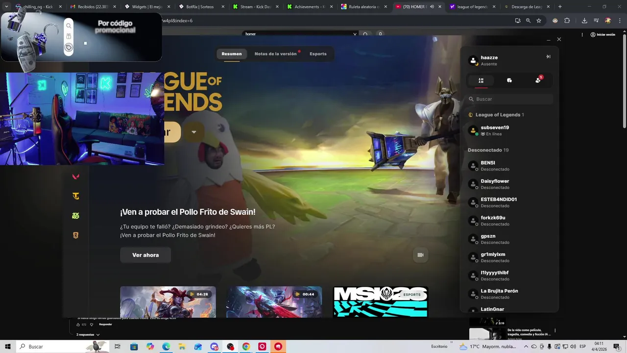
Task: Click the video camera icon on banner
Action: [x=420, y=255]
